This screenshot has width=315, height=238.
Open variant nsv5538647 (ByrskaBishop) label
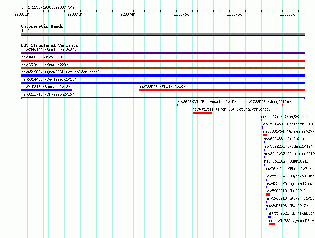click(290, 176)
